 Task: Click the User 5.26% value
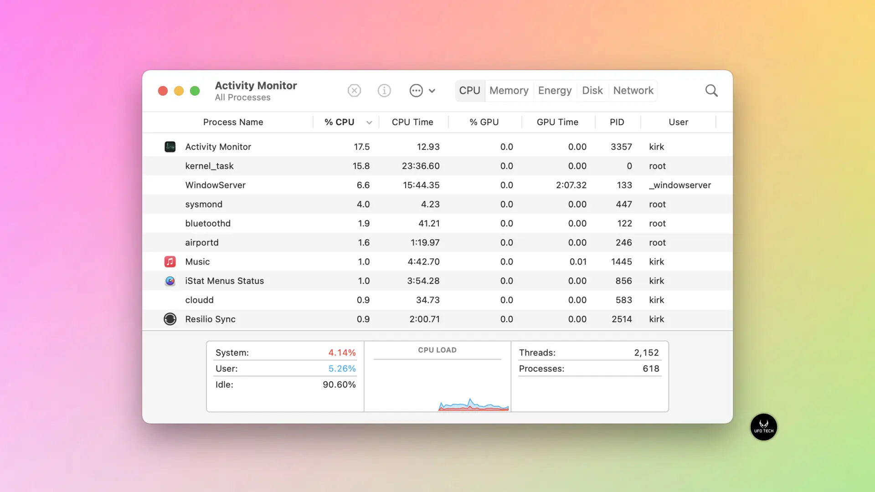point(342,369)
